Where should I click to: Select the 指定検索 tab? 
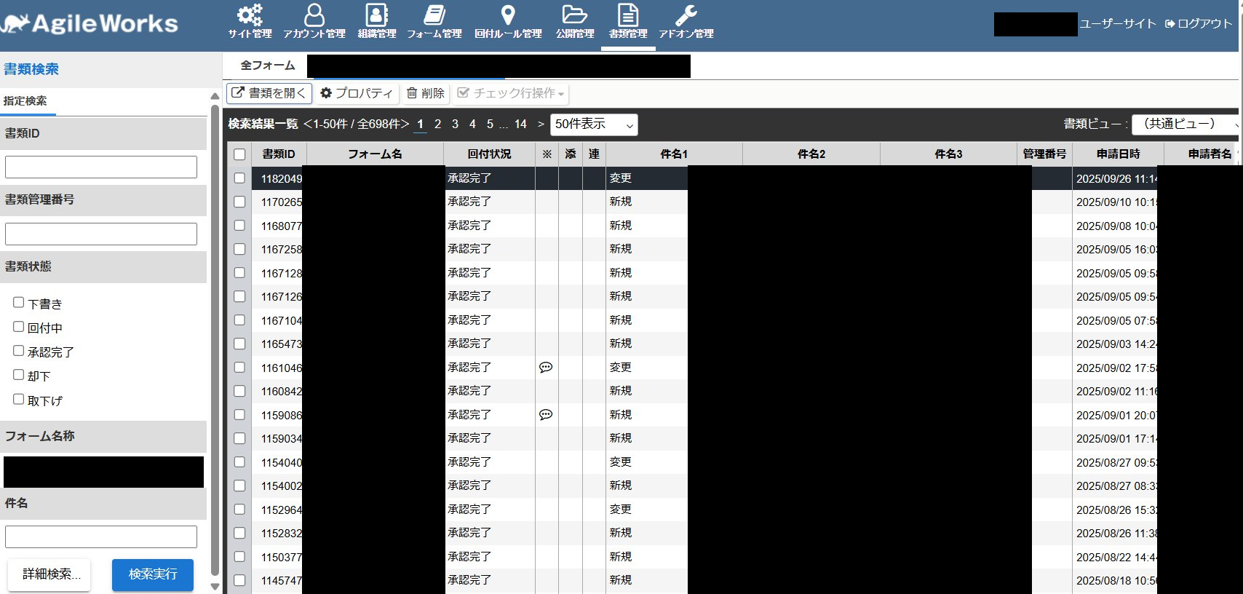28,101
